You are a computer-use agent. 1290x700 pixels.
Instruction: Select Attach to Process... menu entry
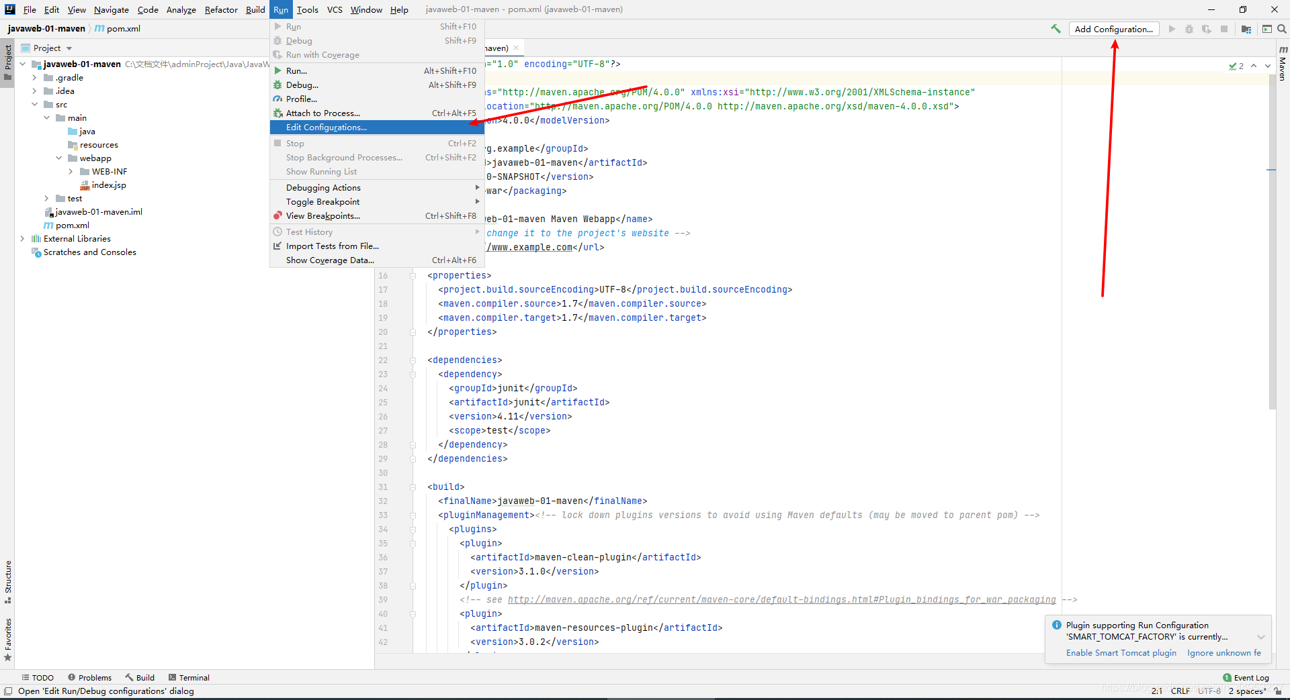click(377, 113)
